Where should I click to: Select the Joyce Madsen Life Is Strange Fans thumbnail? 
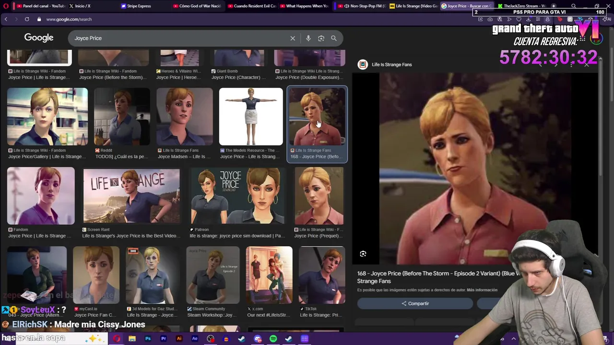[185, 116]
